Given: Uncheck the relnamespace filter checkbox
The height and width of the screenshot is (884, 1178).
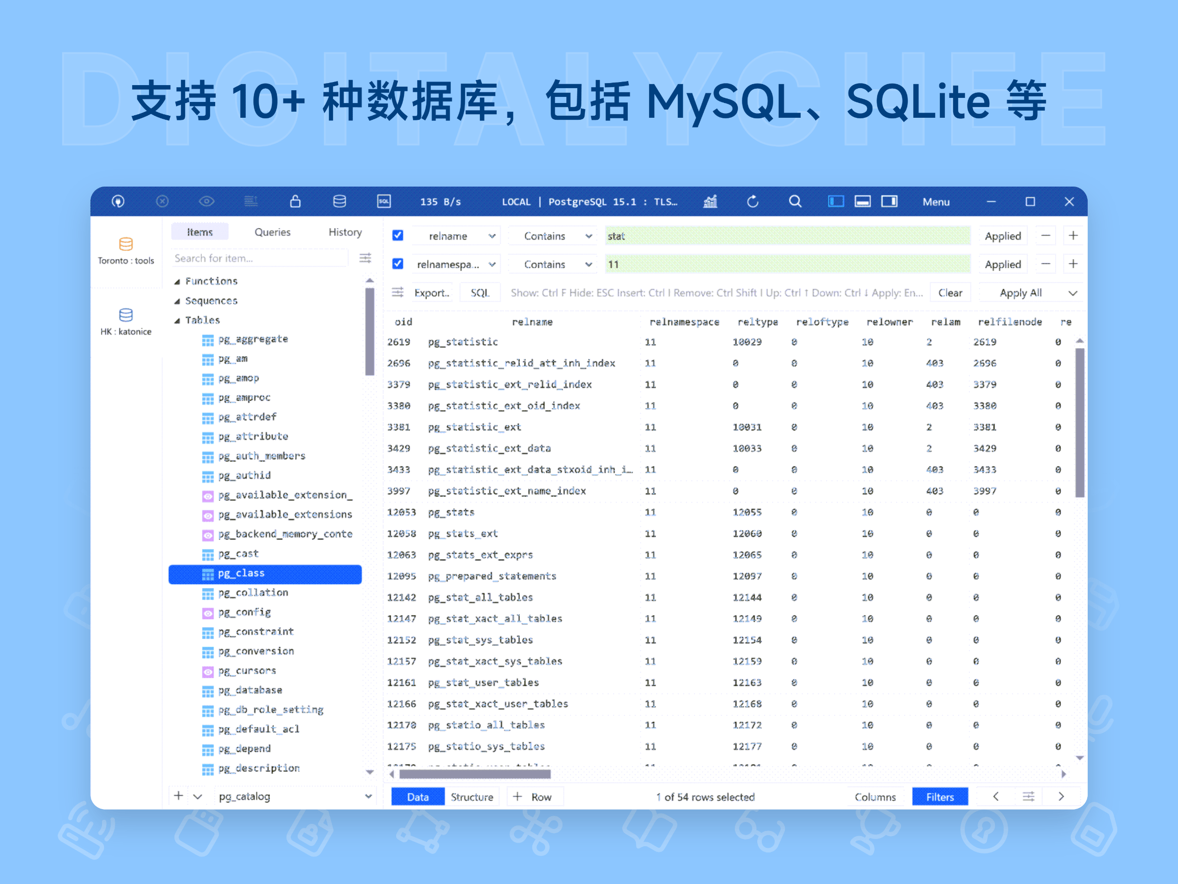Looking at the screenshot, I should pos(397,263).
